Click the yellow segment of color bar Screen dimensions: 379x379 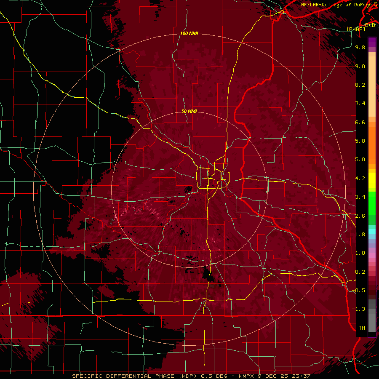click(x=372, y=180)
